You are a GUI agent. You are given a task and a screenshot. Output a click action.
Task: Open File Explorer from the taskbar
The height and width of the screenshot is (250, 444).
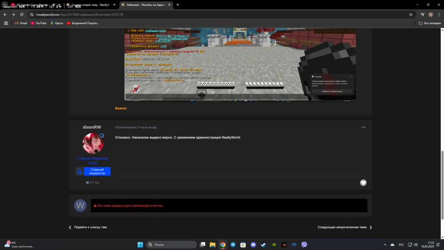213,245
